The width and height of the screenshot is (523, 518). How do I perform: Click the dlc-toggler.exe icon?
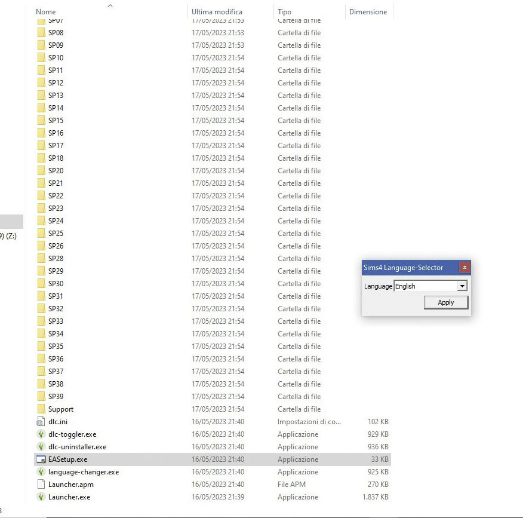point(41,434)
